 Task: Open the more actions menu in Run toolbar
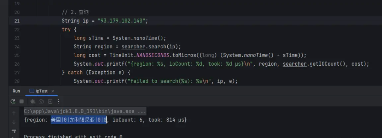click(58, 102)
